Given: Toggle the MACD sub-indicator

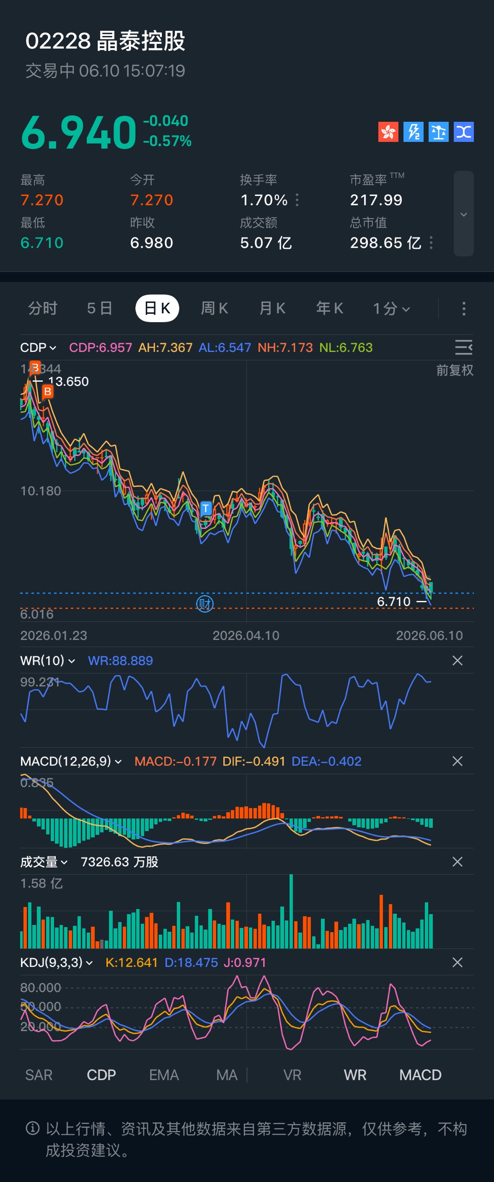Looking at the screenshot, I should pyautogui.click(x=420, y=1075).
